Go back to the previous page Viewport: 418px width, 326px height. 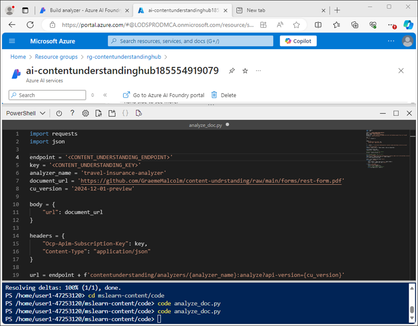tap(12, 25)
